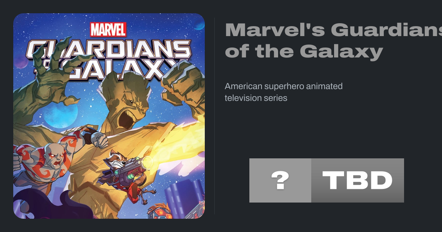Click the "American superhero animated" description text
Image resolution: width=442 pixels, height=232 pixels.
(x=284, y=87)
